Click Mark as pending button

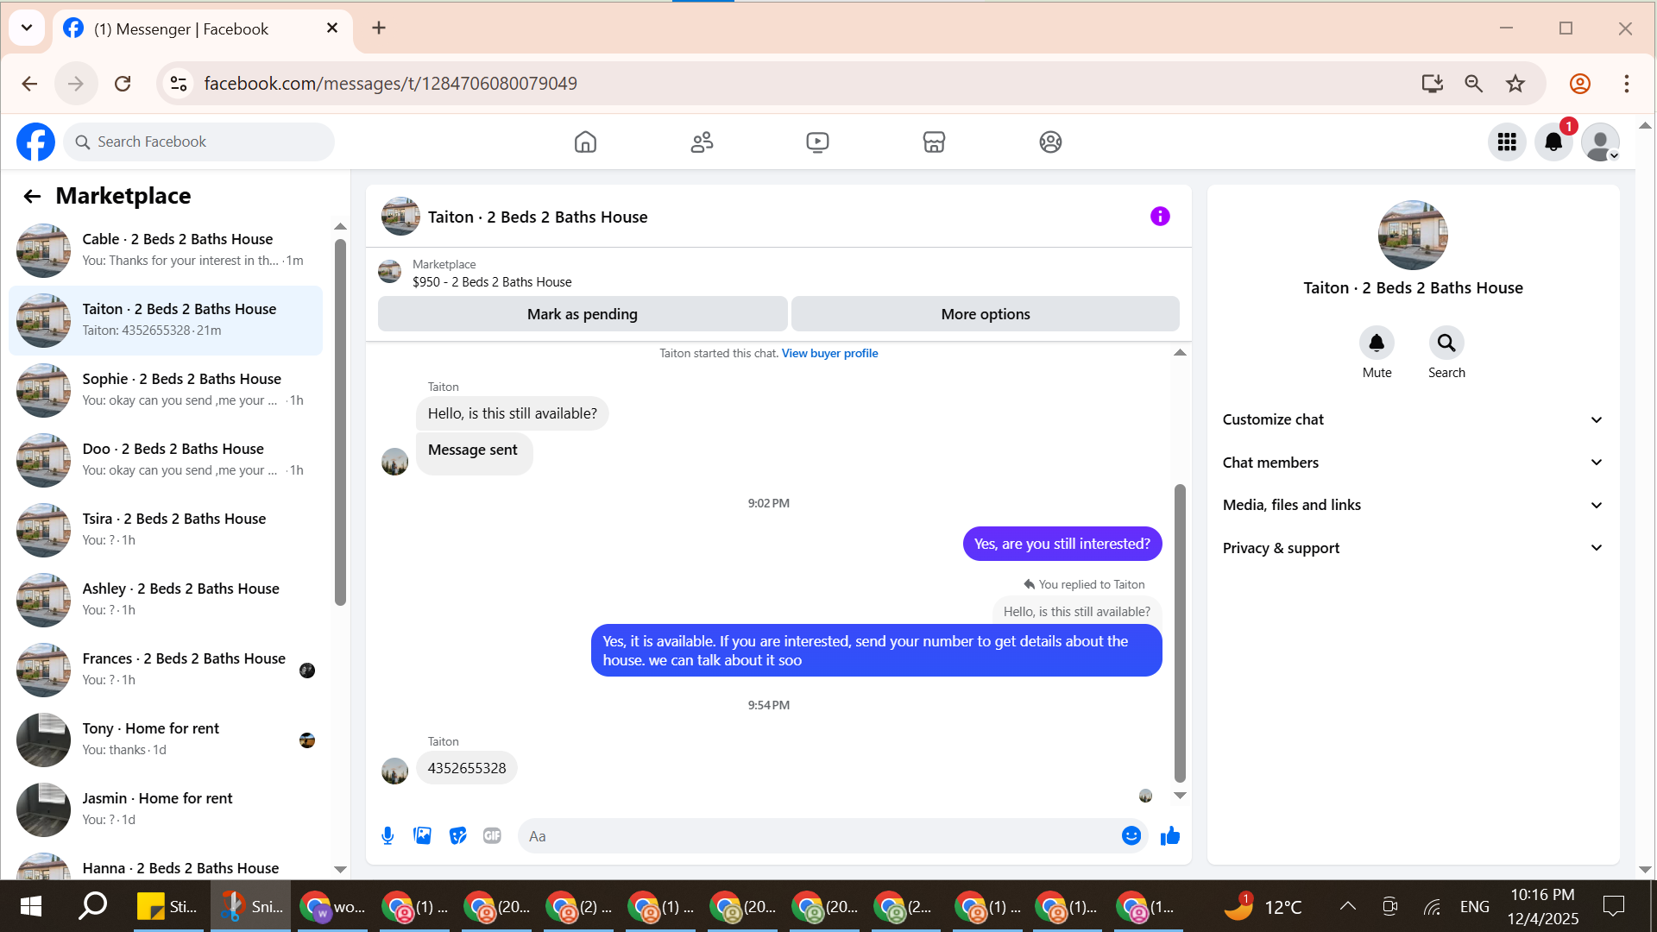(x=582, y=314)
